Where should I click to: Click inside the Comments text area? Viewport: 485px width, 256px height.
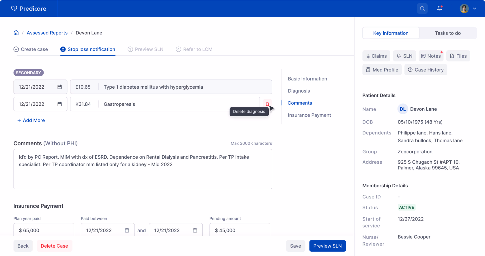(143, 169)
